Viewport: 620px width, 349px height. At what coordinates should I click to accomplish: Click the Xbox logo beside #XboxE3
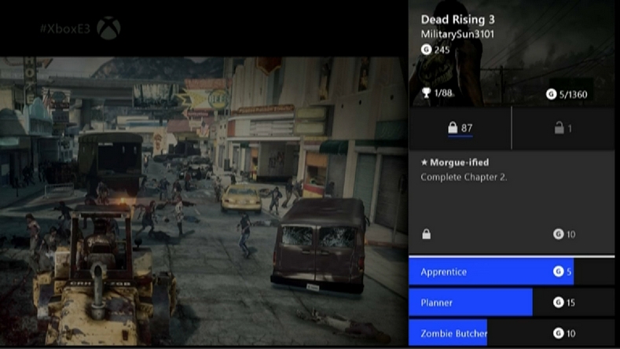click(x=108, y=29)
